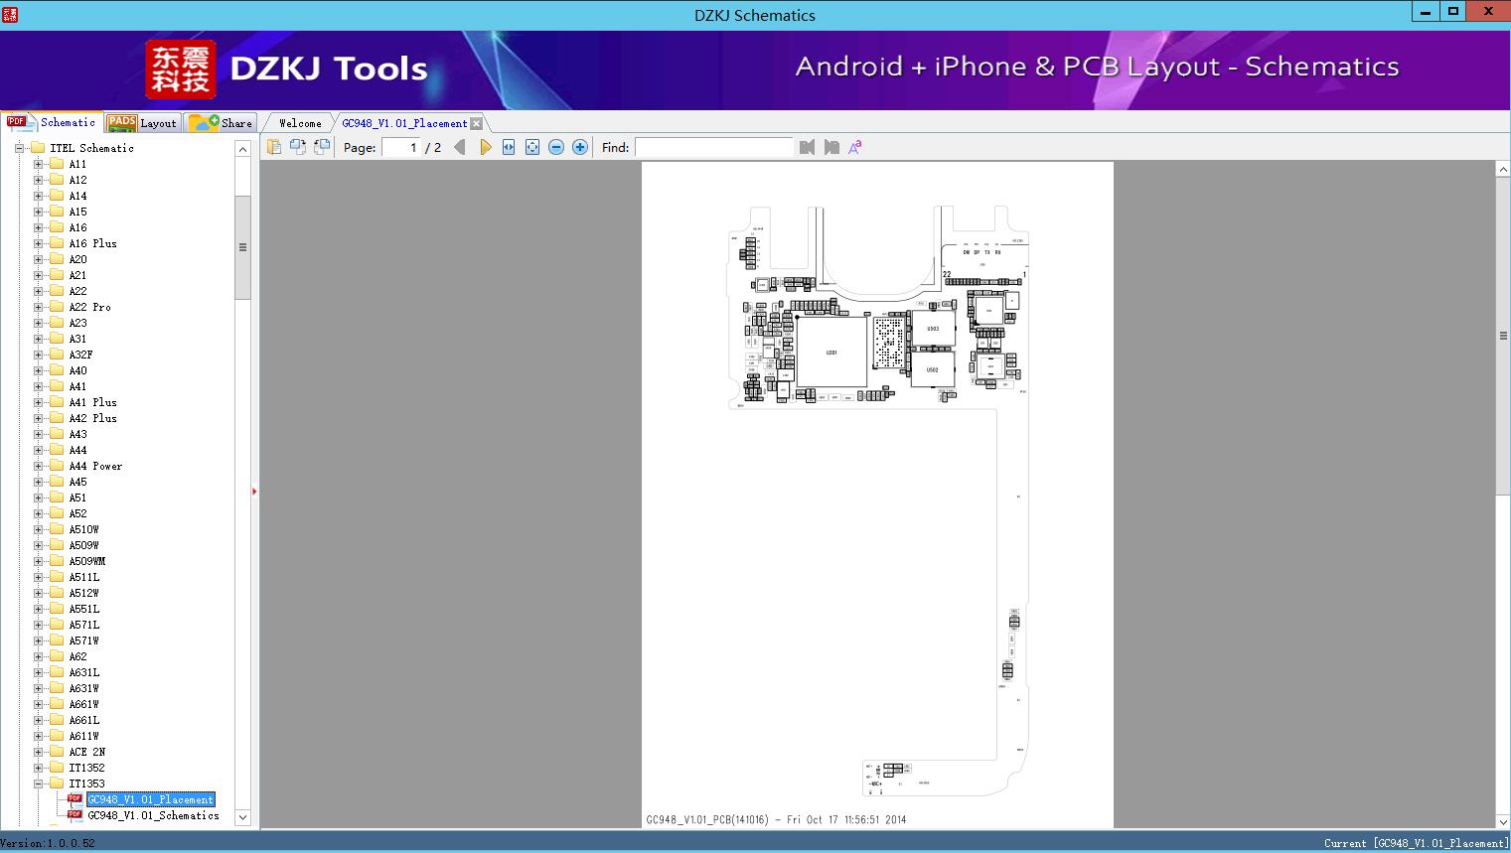Select the A631W folder
Screen dimensions: 1511x853
[x=83, y=688]
